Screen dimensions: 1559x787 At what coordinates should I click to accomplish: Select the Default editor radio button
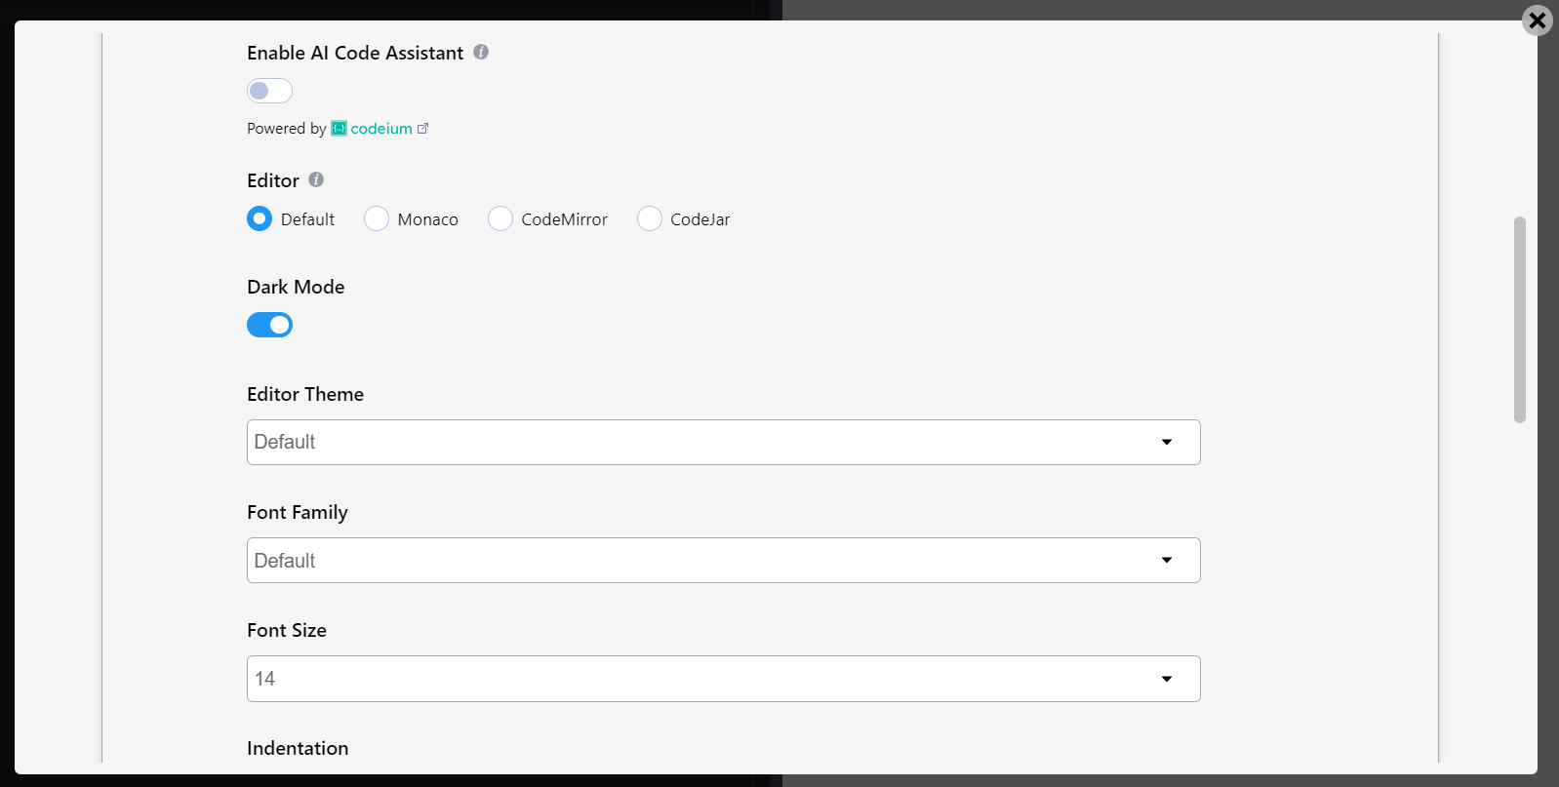point(260,218)
